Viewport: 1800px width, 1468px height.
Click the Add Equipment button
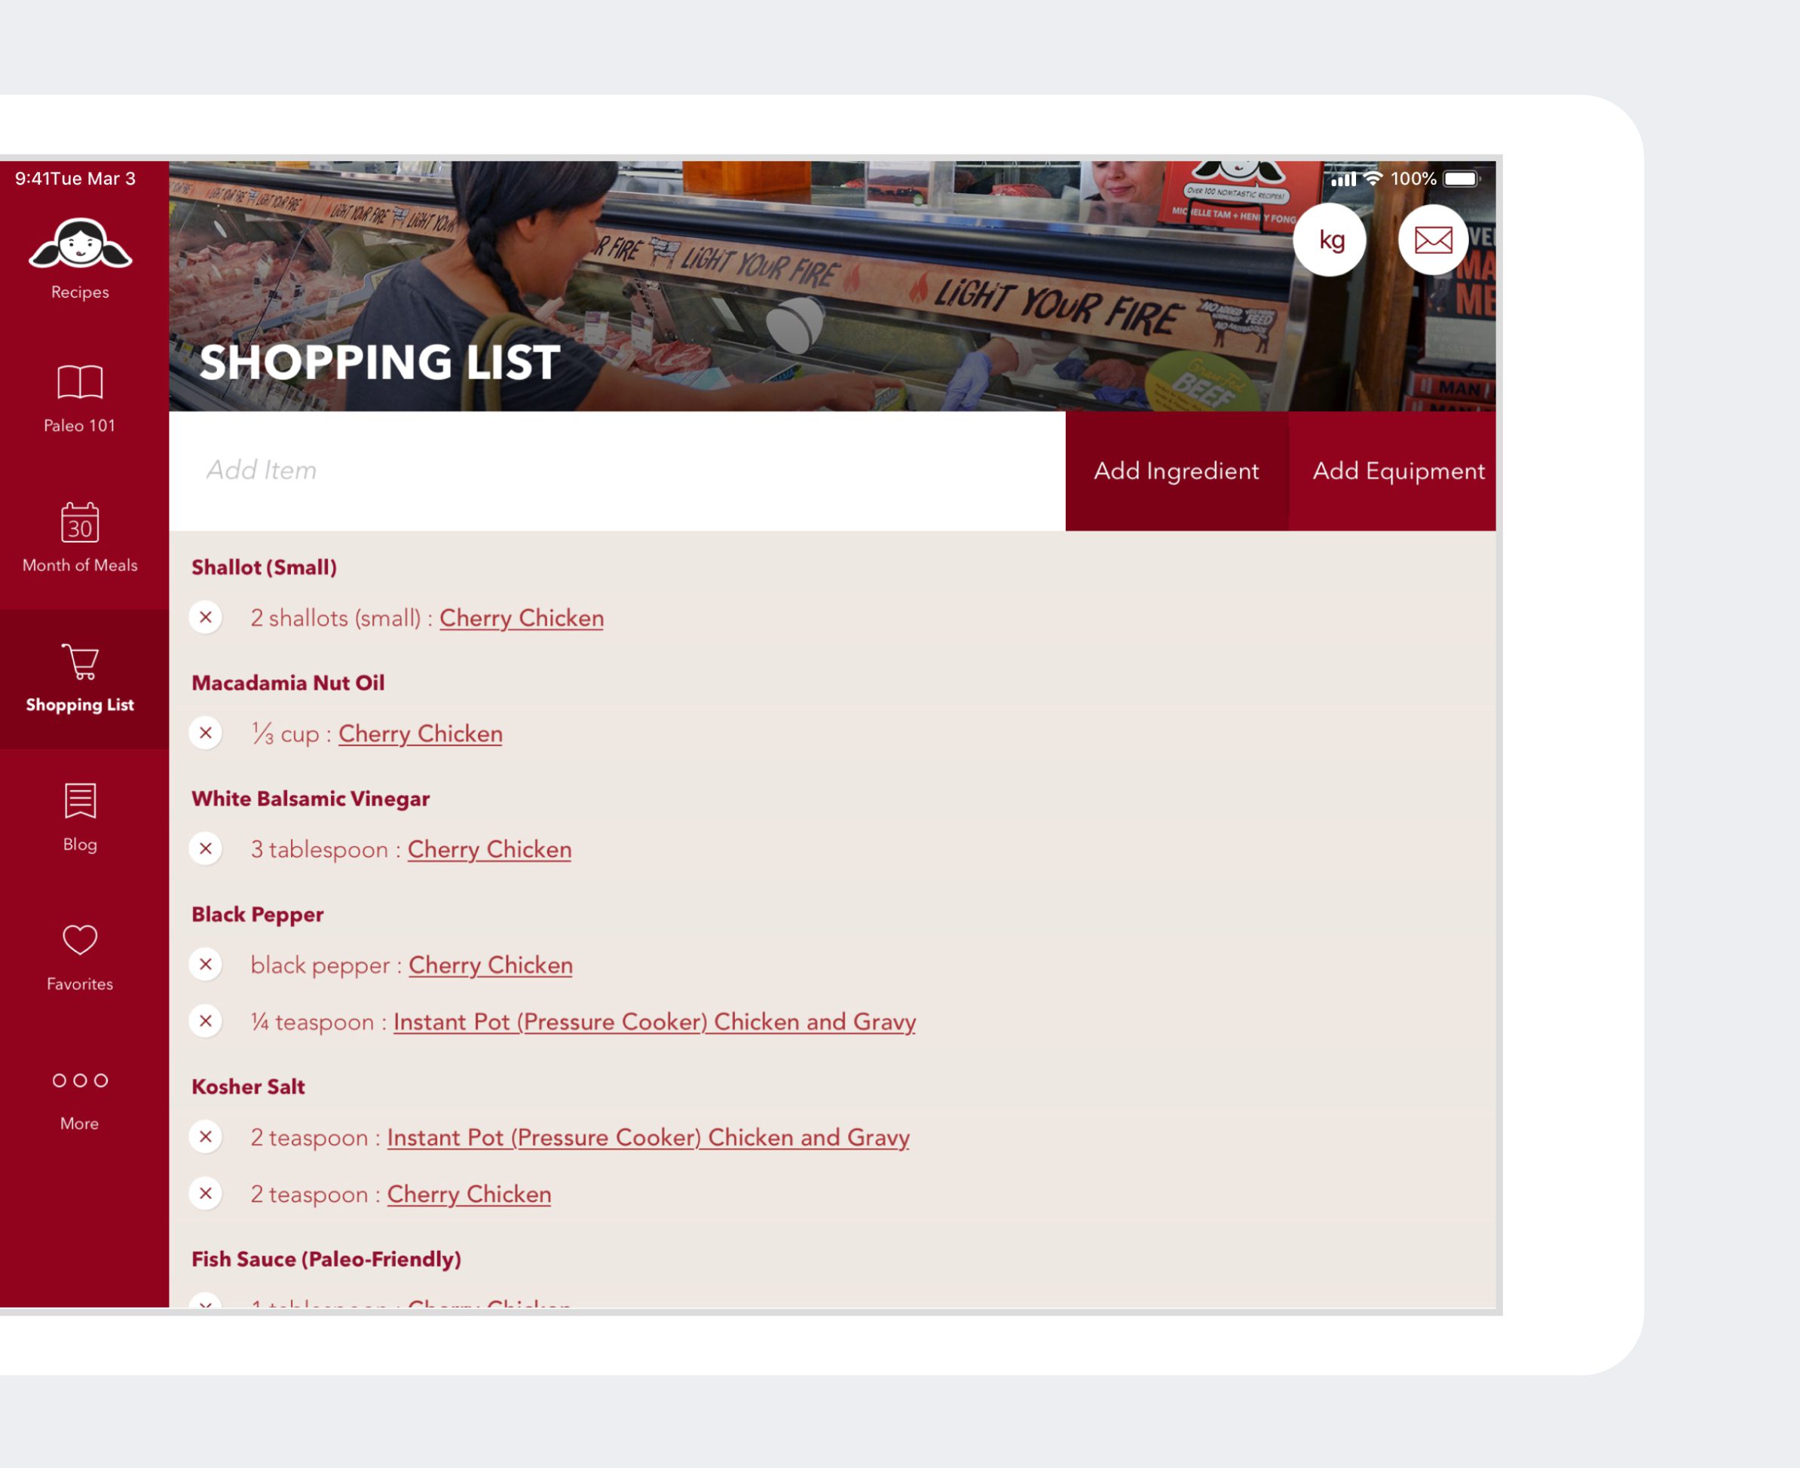click(x=1398, y=471)
